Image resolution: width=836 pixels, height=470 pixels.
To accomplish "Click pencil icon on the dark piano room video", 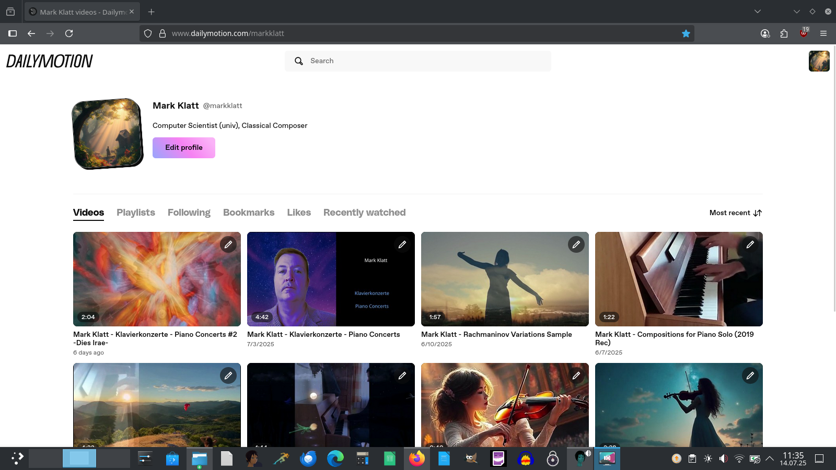I will coord(402,375).
